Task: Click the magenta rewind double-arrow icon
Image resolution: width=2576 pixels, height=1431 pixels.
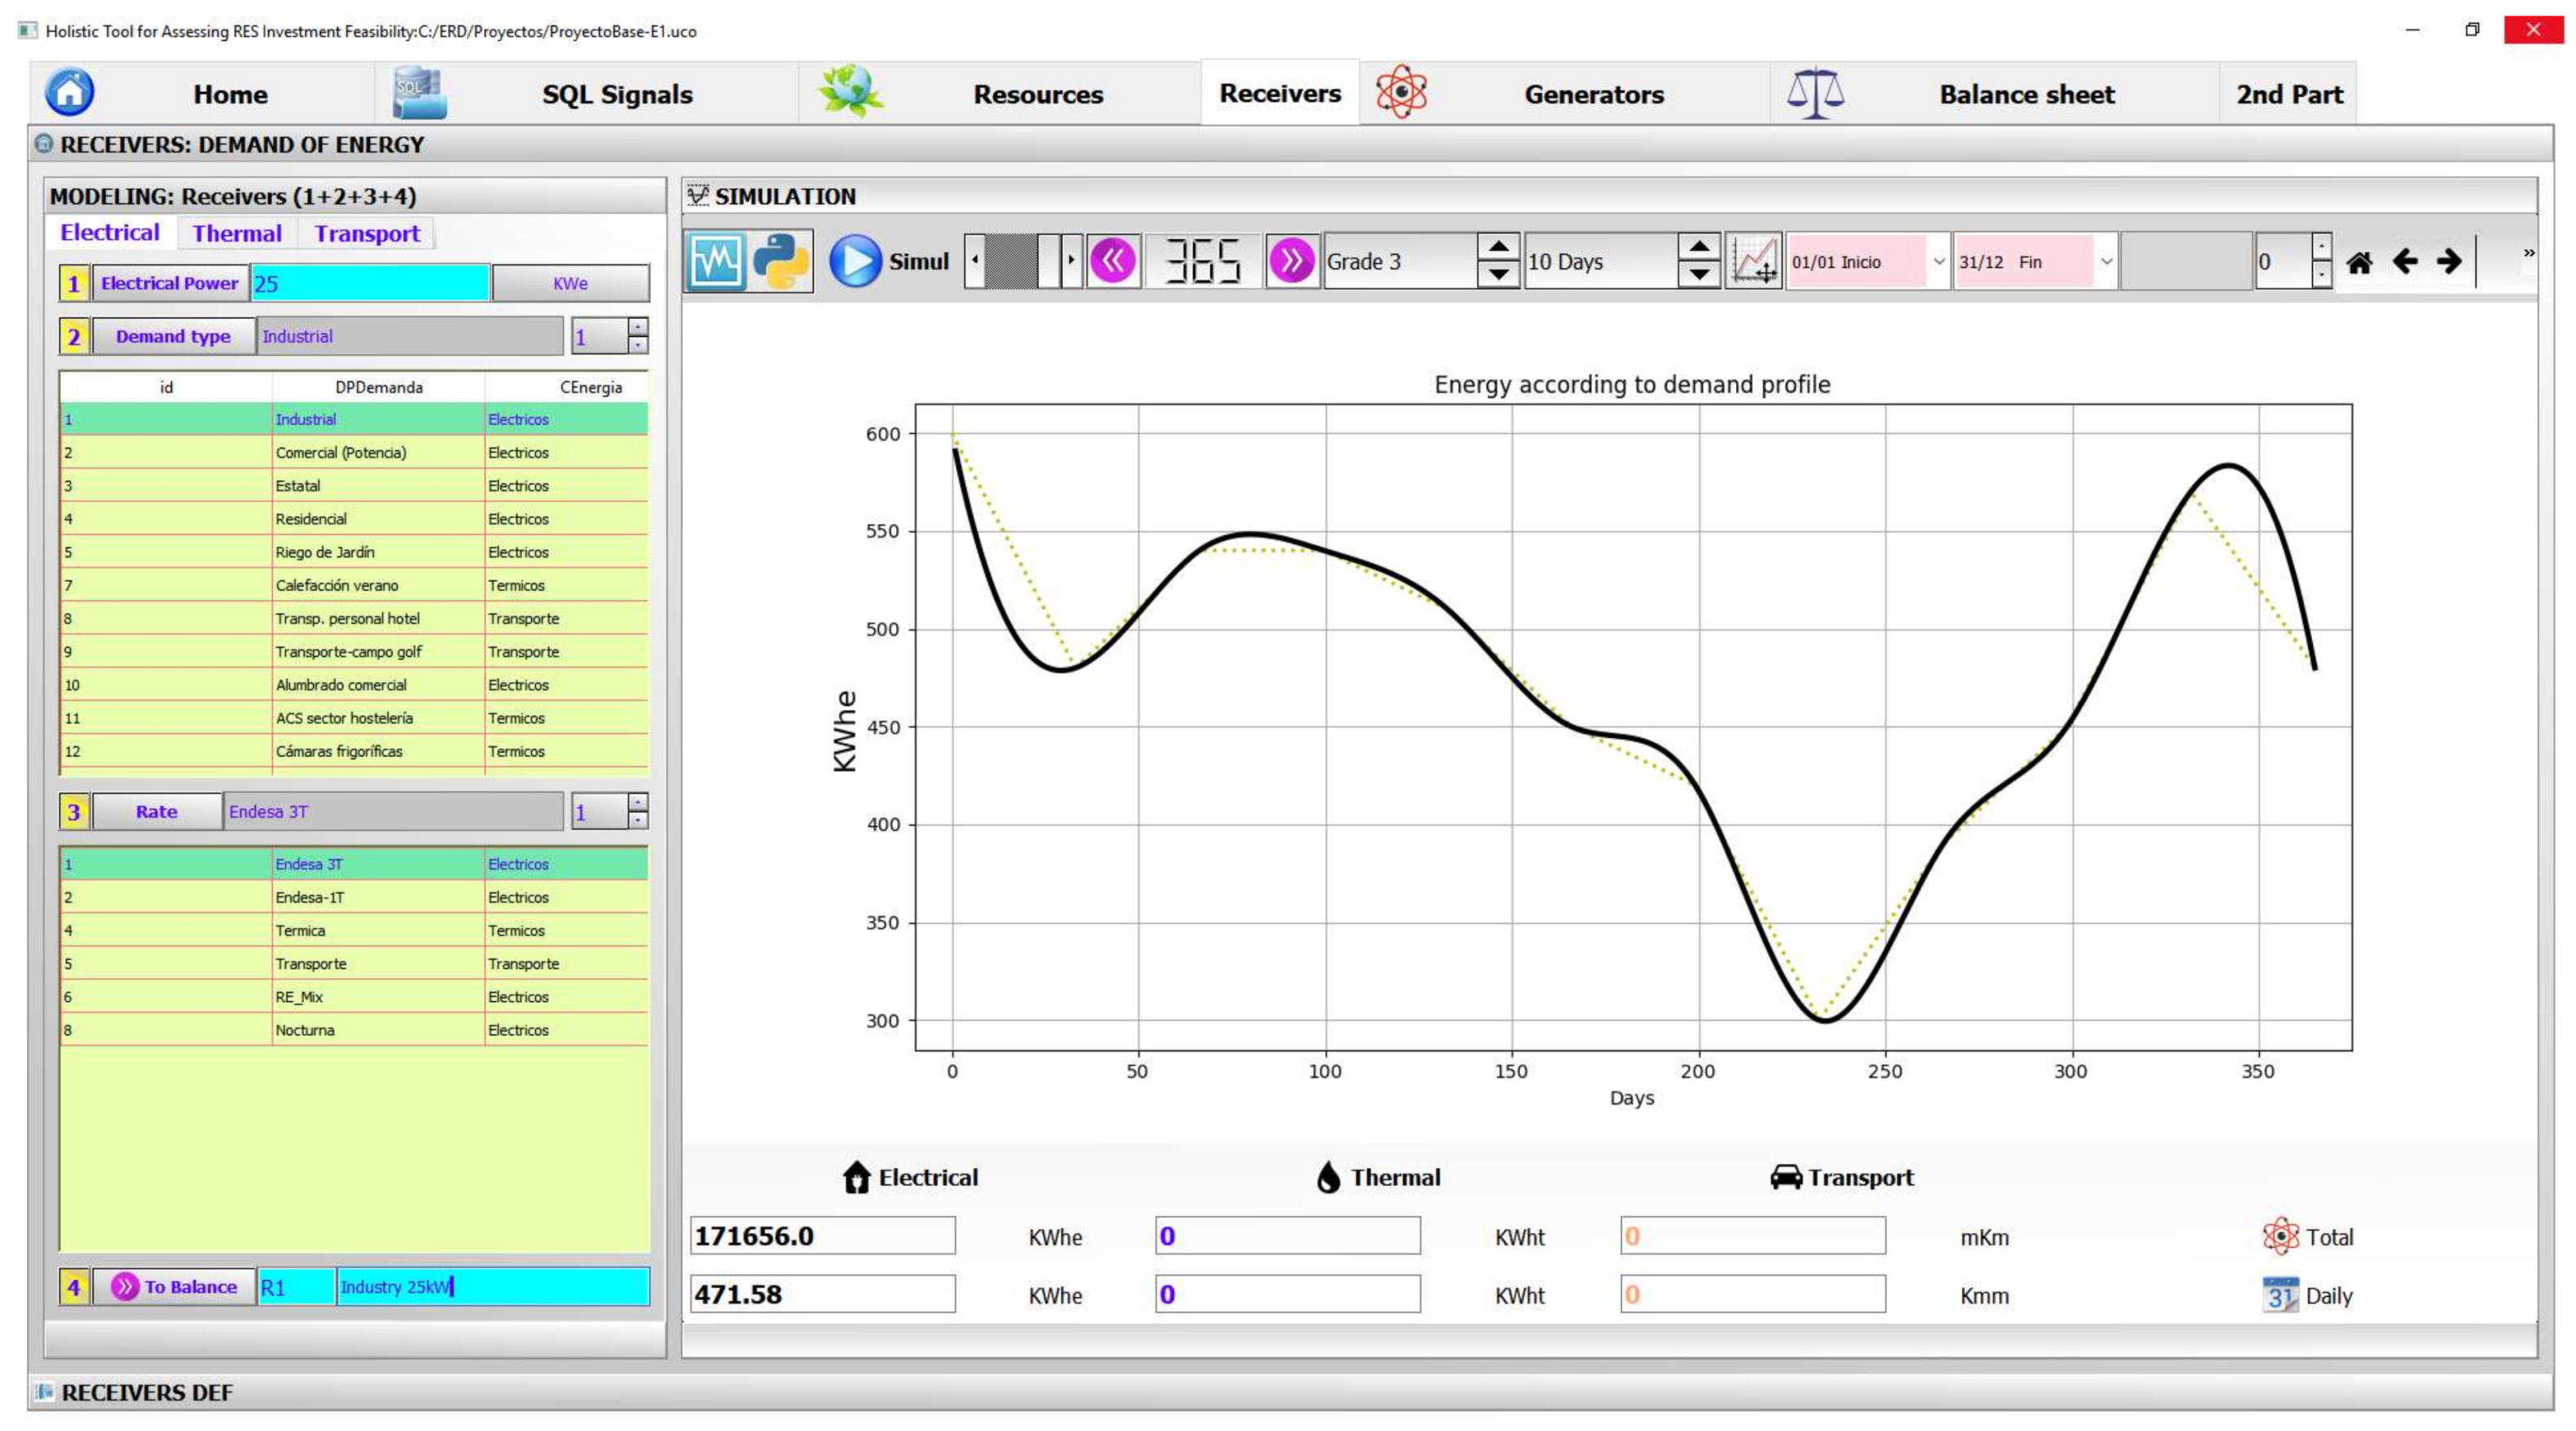Action: (x=1113, y=262)
